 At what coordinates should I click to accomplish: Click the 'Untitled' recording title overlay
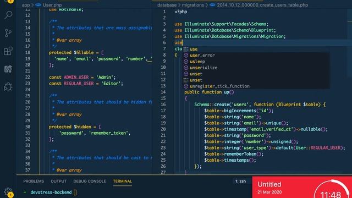(x=269, y=184)
